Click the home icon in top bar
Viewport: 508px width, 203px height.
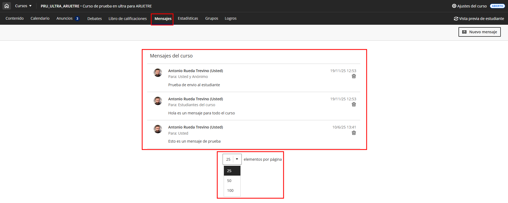7,6
